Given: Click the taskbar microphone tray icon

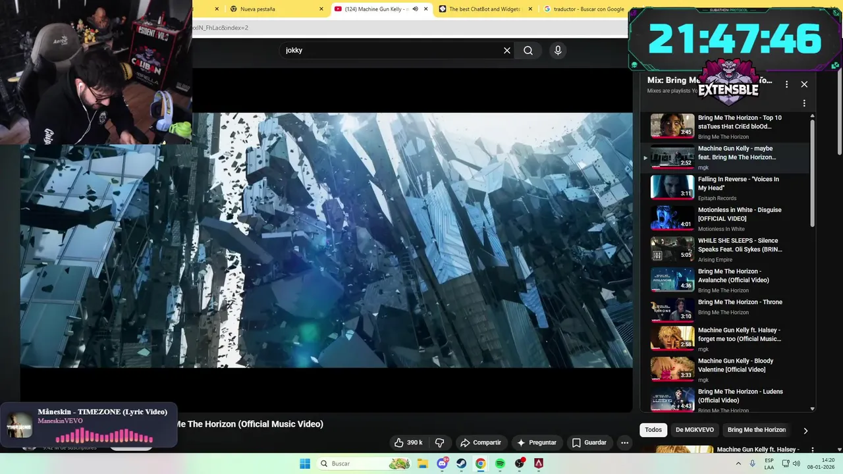Looking at the screenshot, I should 753,463.
